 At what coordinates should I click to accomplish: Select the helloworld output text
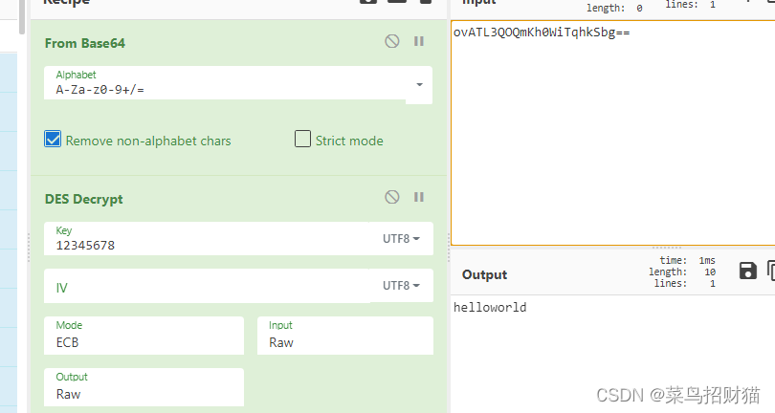pyautogui.click(x=490, y=307)
